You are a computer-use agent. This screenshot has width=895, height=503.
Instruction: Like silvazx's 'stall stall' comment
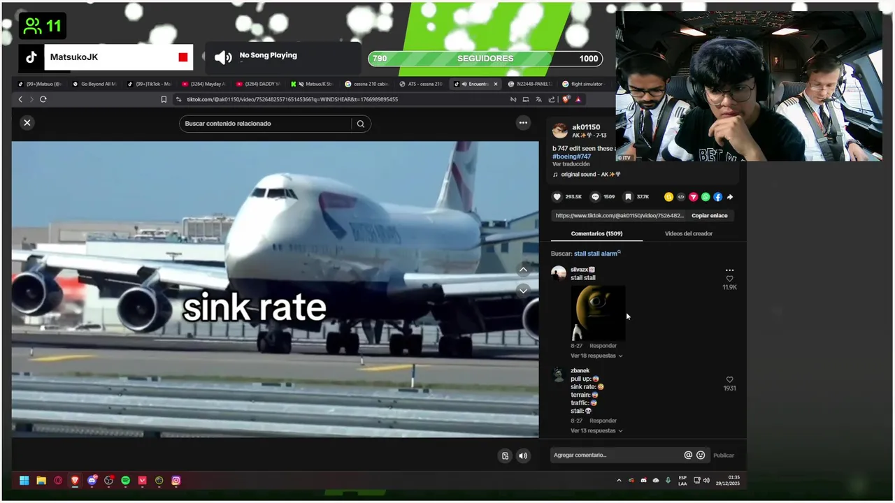(729, 279)
